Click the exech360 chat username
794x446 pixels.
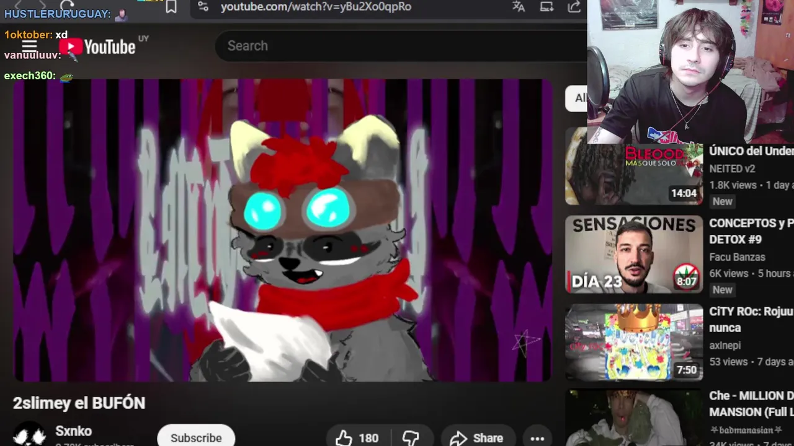coord(30,76)
